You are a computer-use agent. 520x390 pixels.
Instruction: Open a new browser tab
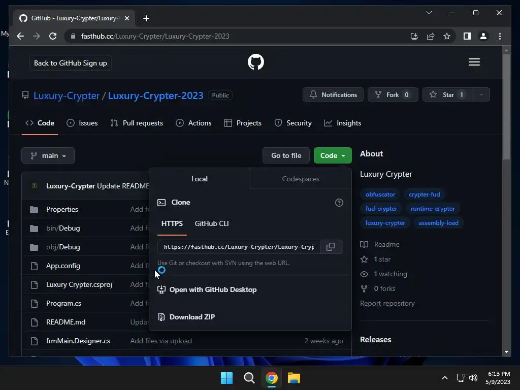point(146,18)
